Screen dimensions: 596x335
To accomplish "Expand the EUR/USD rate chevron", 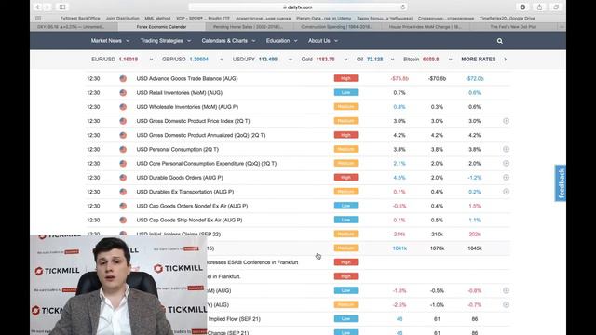I will pos(151,60).
